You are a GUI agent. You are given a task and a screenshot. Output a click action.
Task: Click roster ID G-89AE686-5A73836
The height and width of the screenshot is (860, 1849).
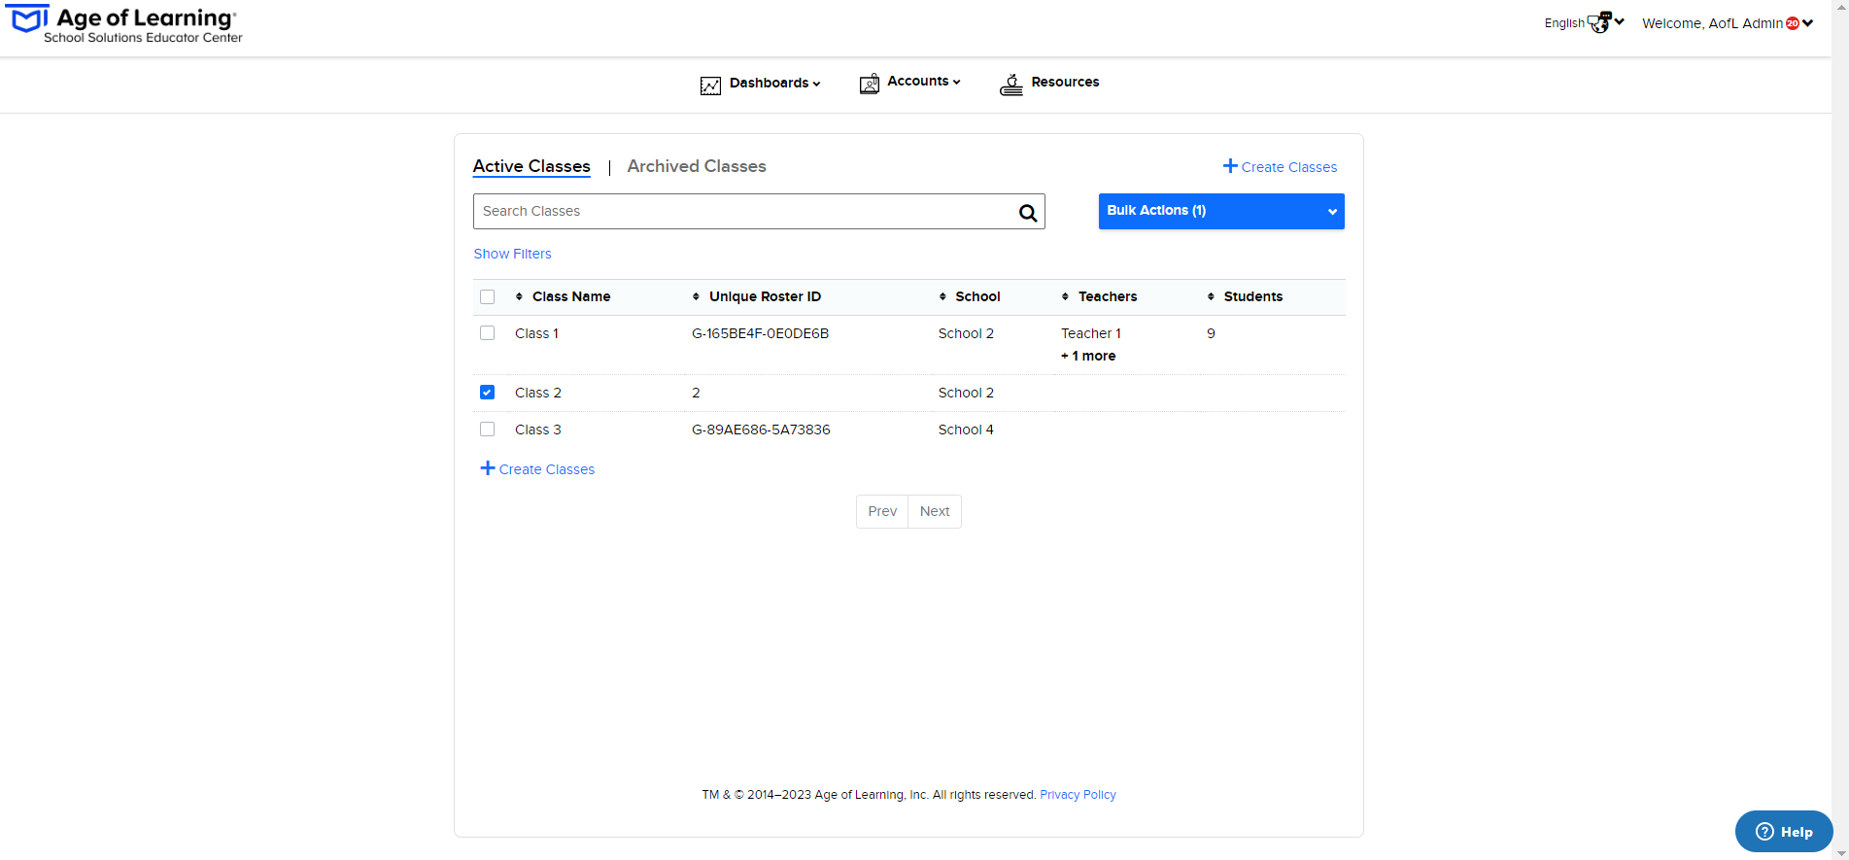(761, 430)
